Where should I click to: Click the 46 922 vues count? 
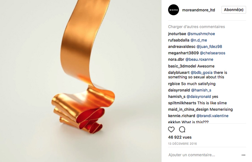[x=180, y=137]
